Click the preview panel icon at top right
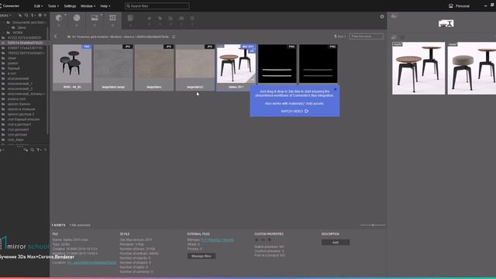This screenshot has height=279, width=496. (x=394, y=15)
